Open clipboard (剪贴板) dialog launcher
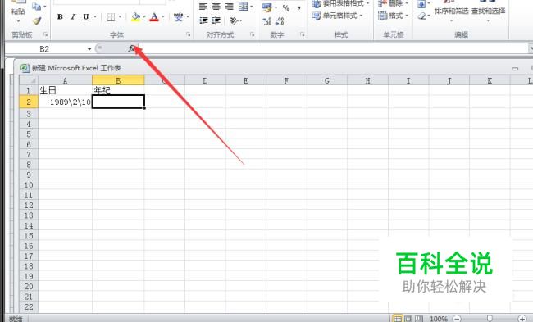The image size is (533, 322). (x=45, y=34)
